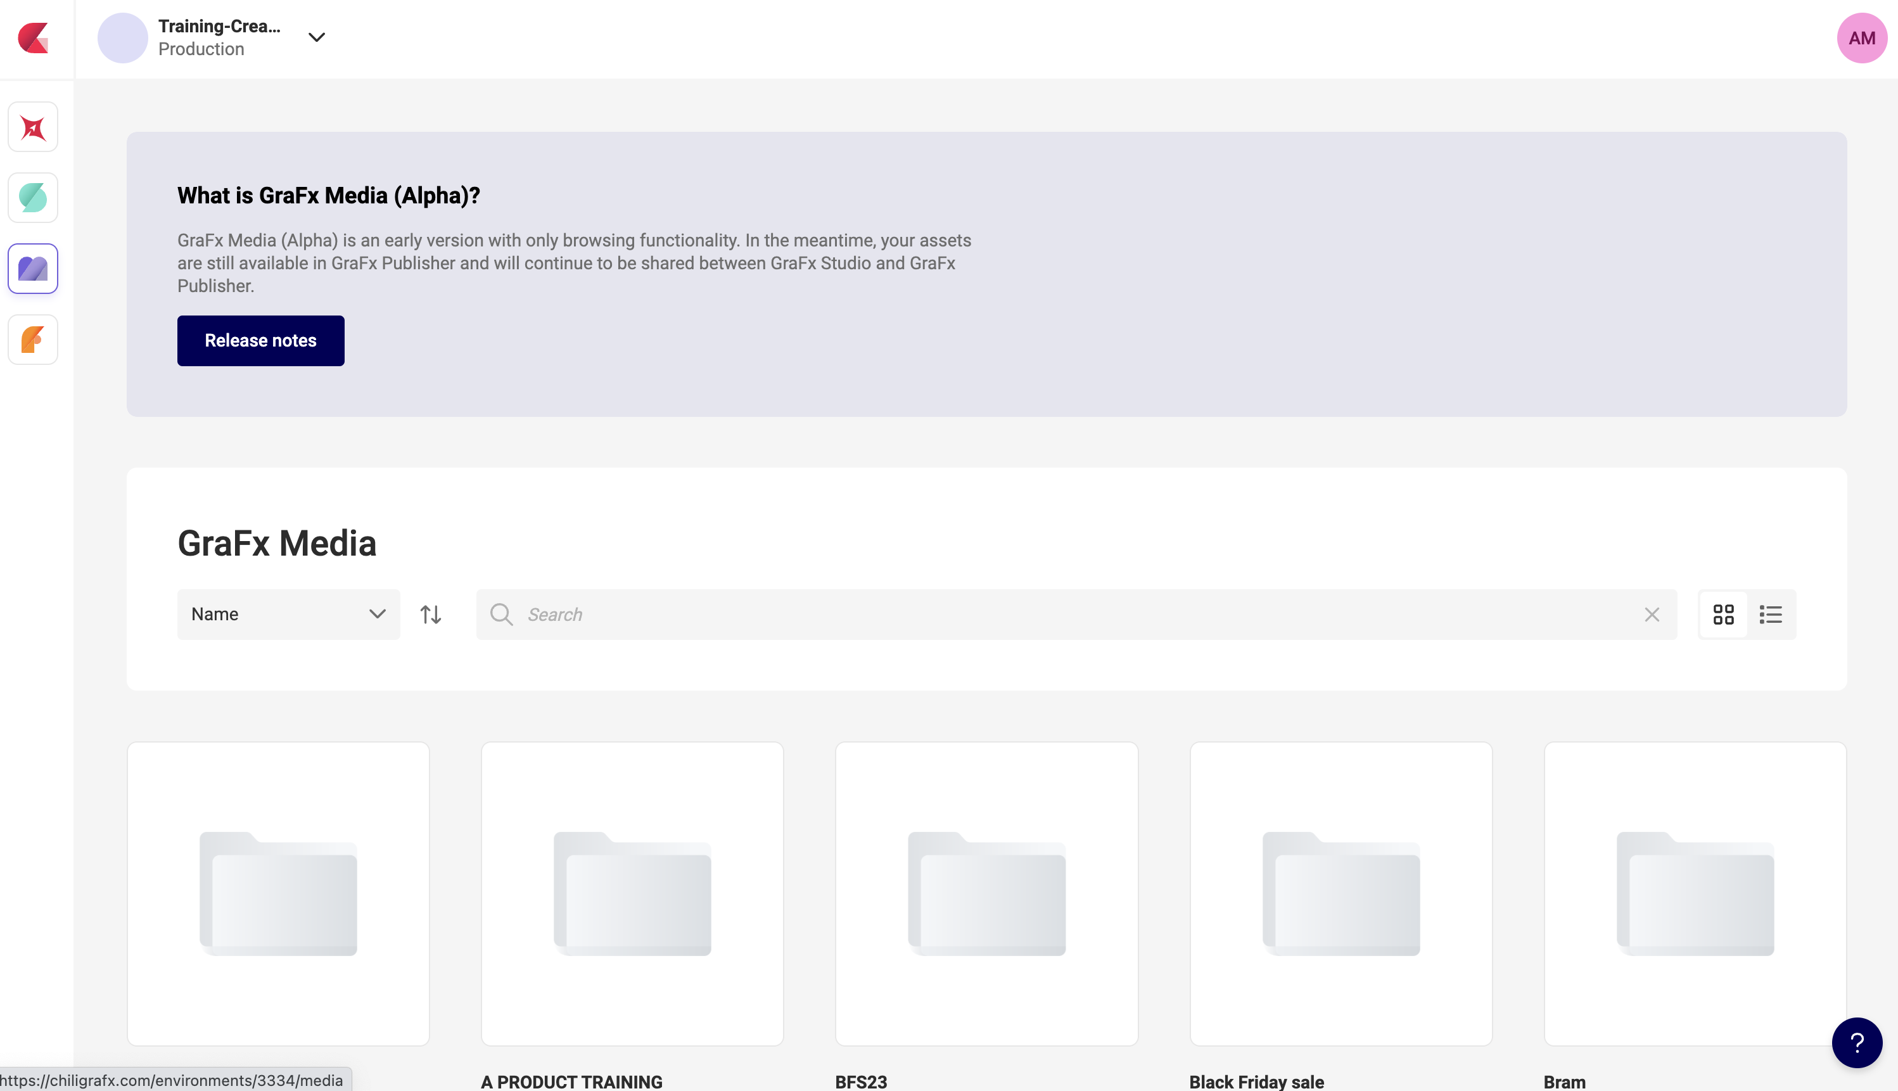Image resolution: width=1898 pixels, height=1091 pixels.
Task: Switch to grid view
Action: (1724, 615)
